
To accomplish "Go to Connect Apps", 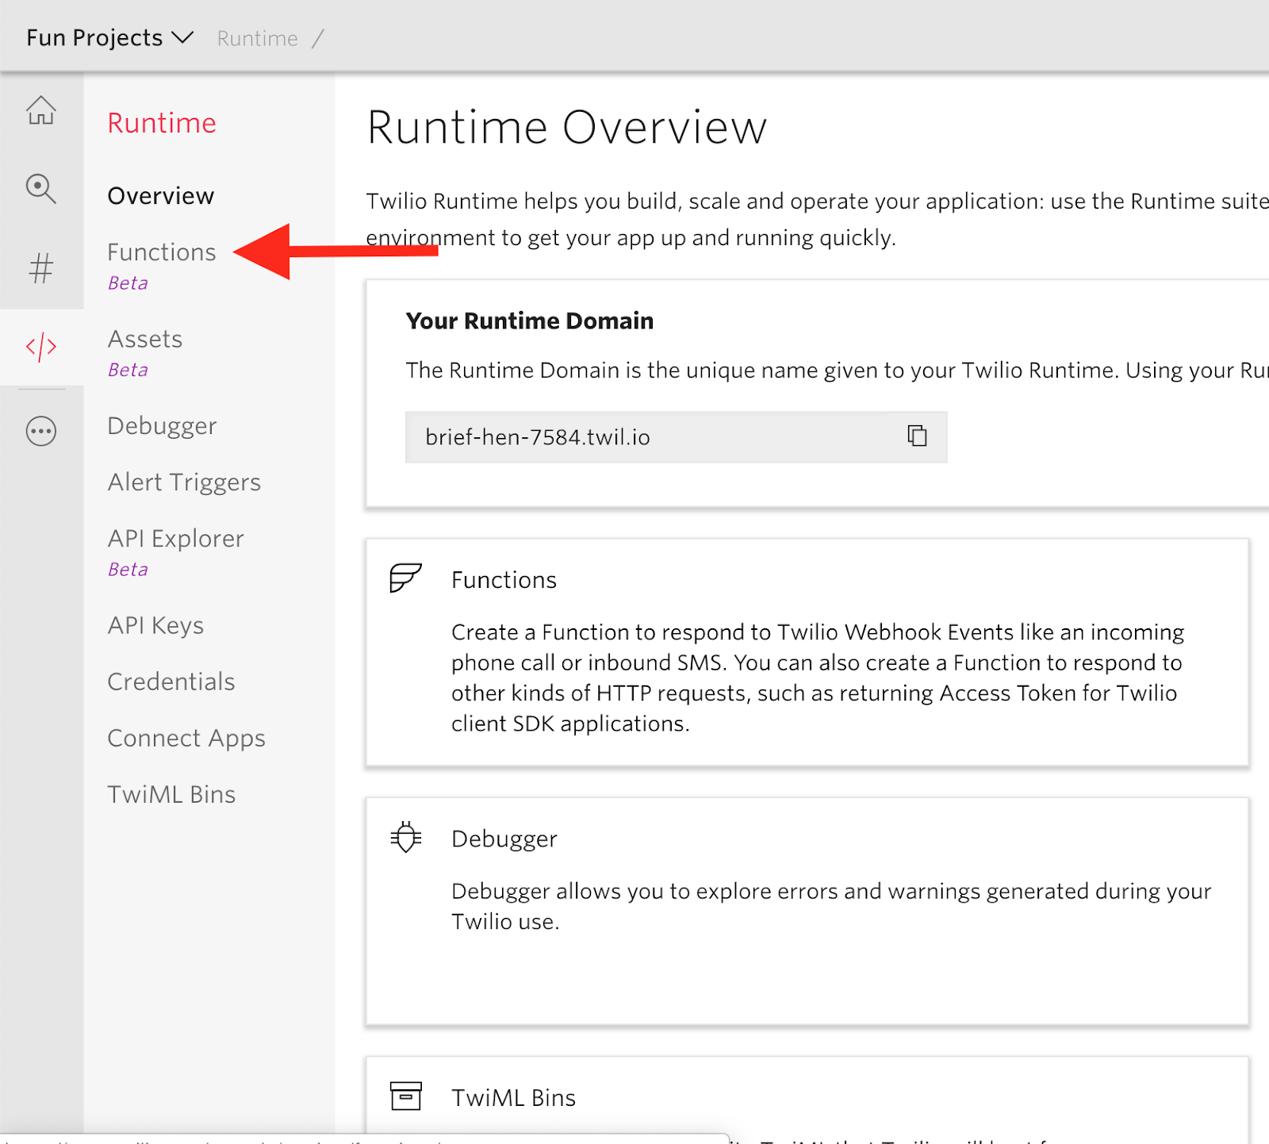I will click(x=186, y=739).
